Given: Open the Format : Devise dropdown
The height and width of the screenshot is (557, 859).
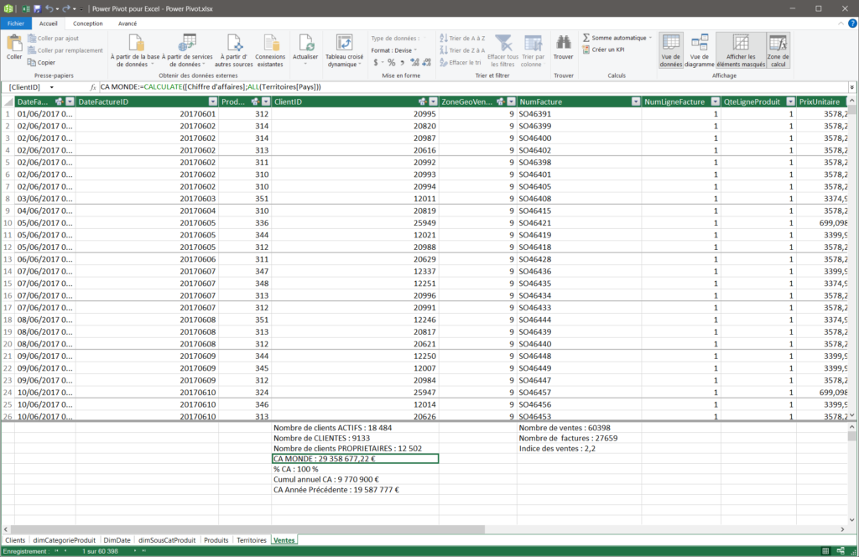Looking at the screenshot, I should [x=394, y=50].
